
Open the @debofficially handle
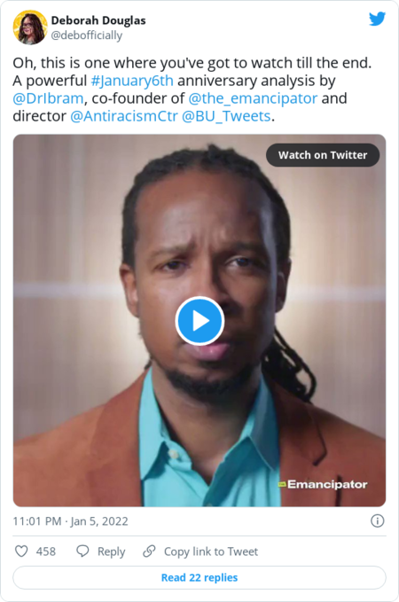tap(87, 35)
